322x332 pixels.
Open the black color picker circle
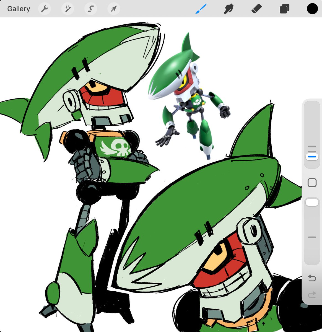(312, 9)
